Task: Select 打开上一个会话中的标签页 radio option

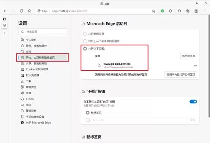Action: (85, 41)
